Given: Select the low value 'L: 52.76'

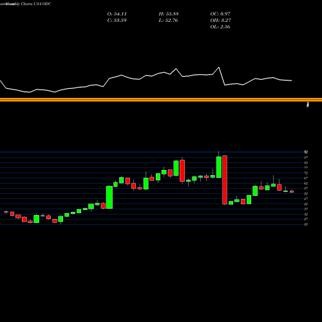Looking at the screenshot, I should [168, 21].
